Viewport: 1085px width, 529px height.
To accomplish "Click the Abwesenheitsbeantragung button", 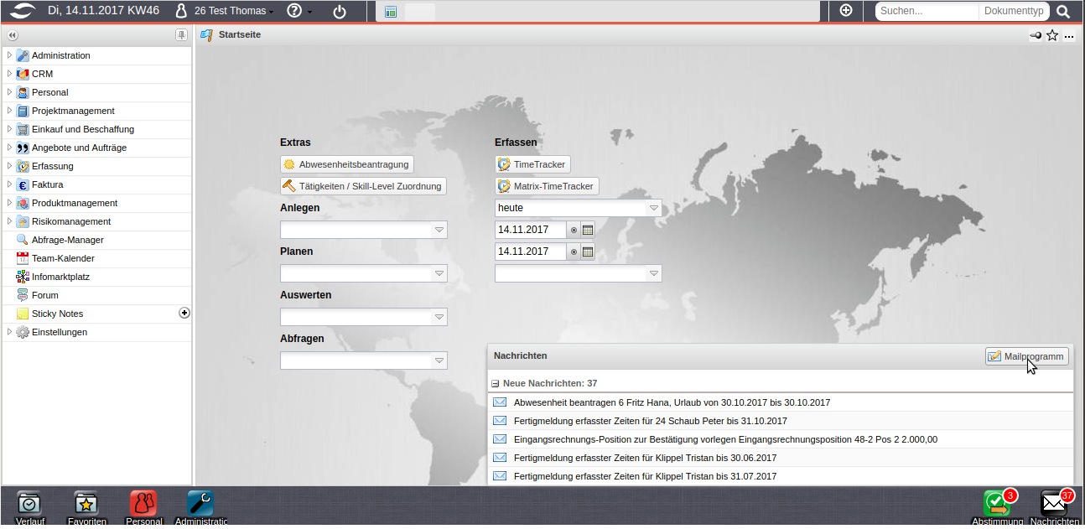I will 346,164.
